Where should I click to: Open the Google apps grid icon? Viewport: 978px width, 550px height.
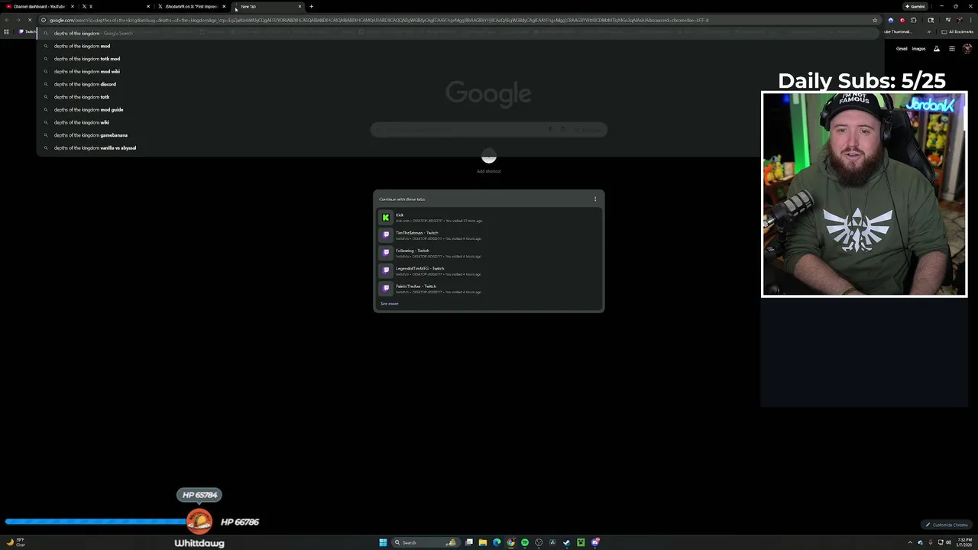[x=952, y=49]
